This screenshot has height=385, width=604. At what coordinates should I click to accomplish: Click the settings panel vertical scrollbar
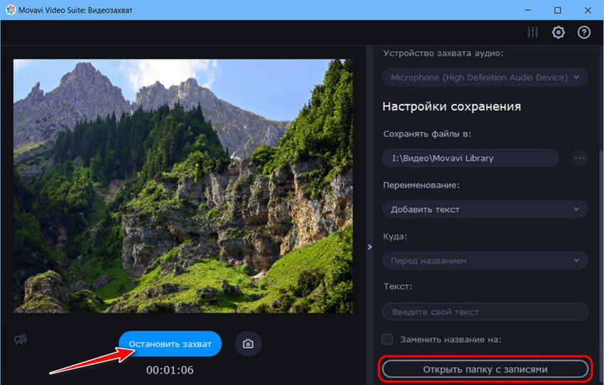(601, 266)
